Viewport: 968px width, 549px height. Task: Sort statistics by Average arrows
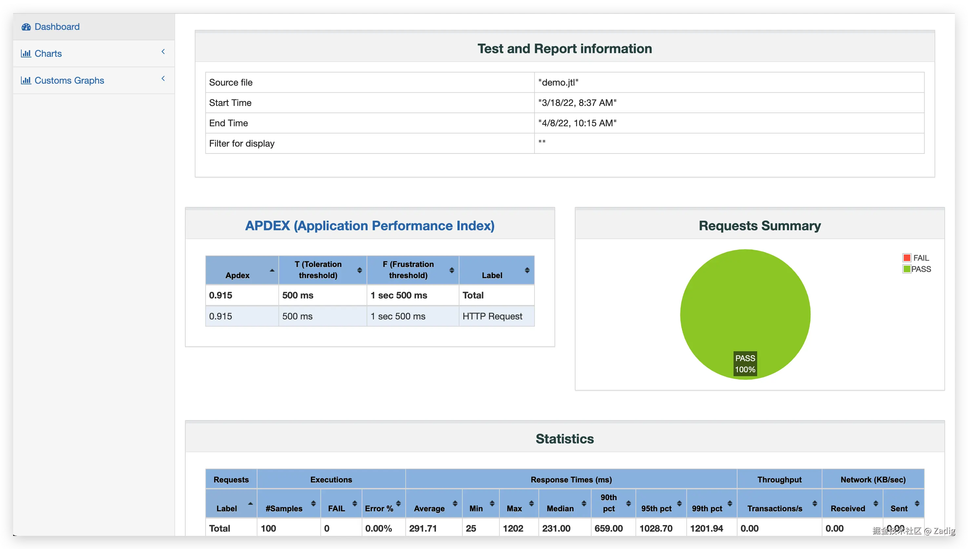(455, 503)
